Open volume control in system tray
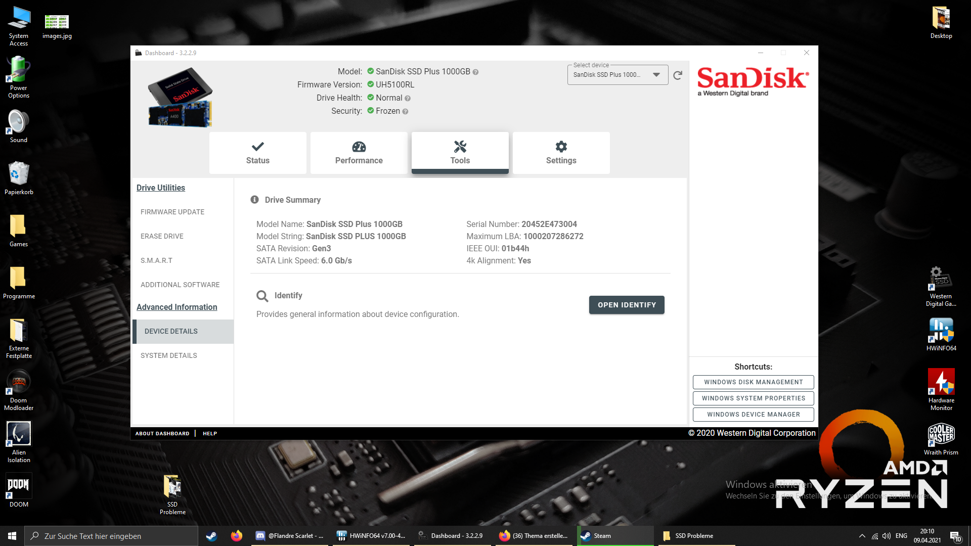Image resolution: width=971 pixels, height=546 pixels. pos(886,536)
